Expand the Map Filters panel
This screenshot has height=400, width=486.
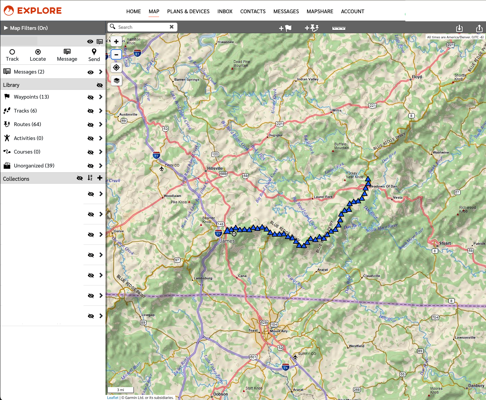pos(6,28)
